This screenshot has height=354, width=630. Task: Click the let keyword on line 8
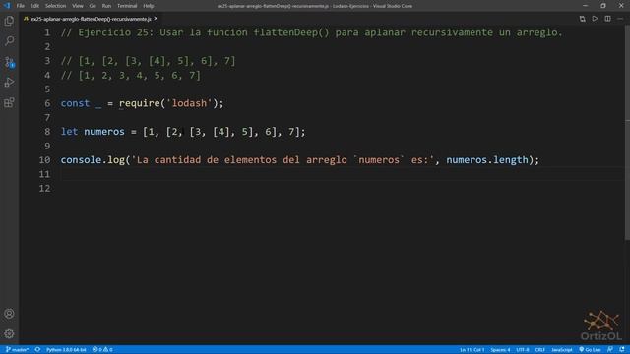pos(69,132)
